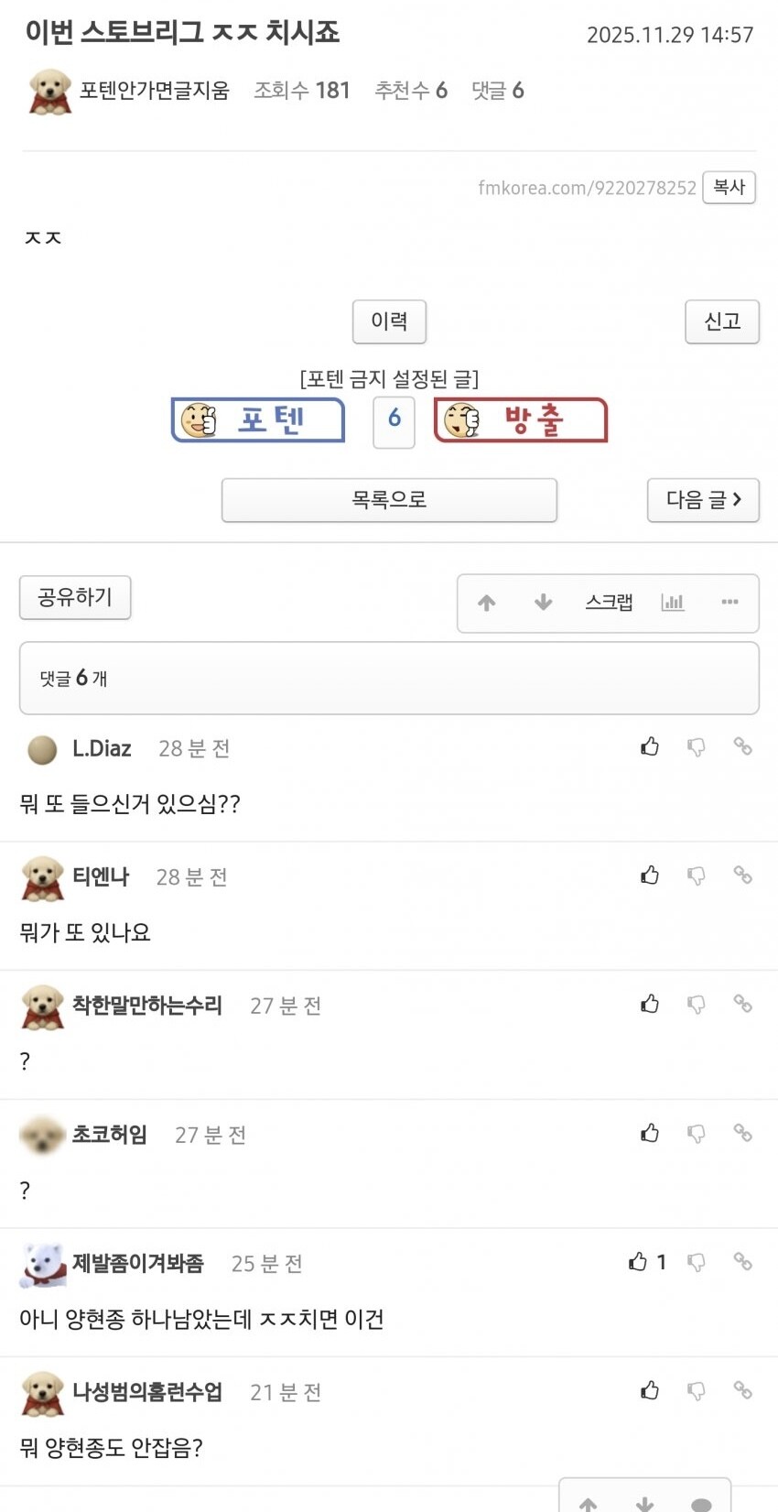Expand the 댓글 6개 comments header
The image size is (778, 1512).
[389, 678]
